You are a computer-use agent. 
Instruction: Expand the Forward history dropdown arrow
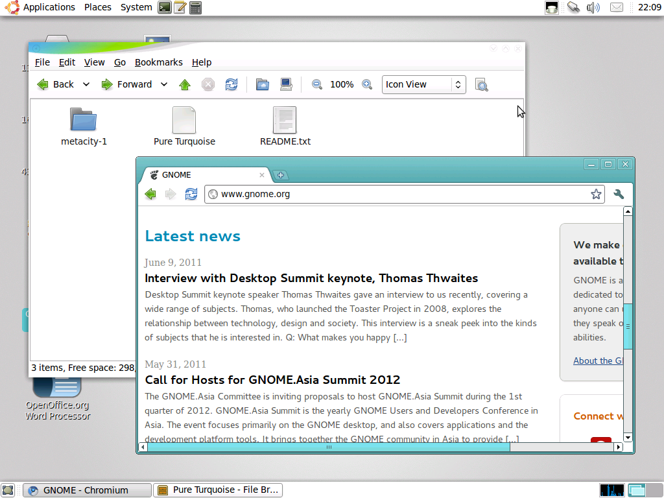click(164, 84)
